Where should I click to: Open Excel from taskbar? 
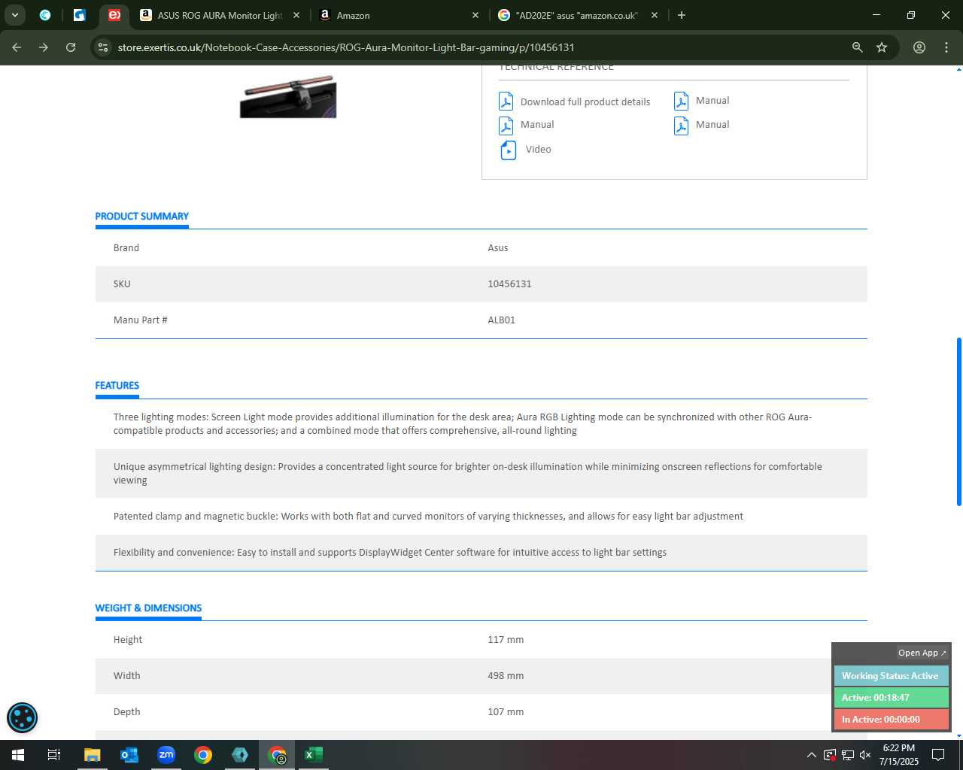coord(314,755)
